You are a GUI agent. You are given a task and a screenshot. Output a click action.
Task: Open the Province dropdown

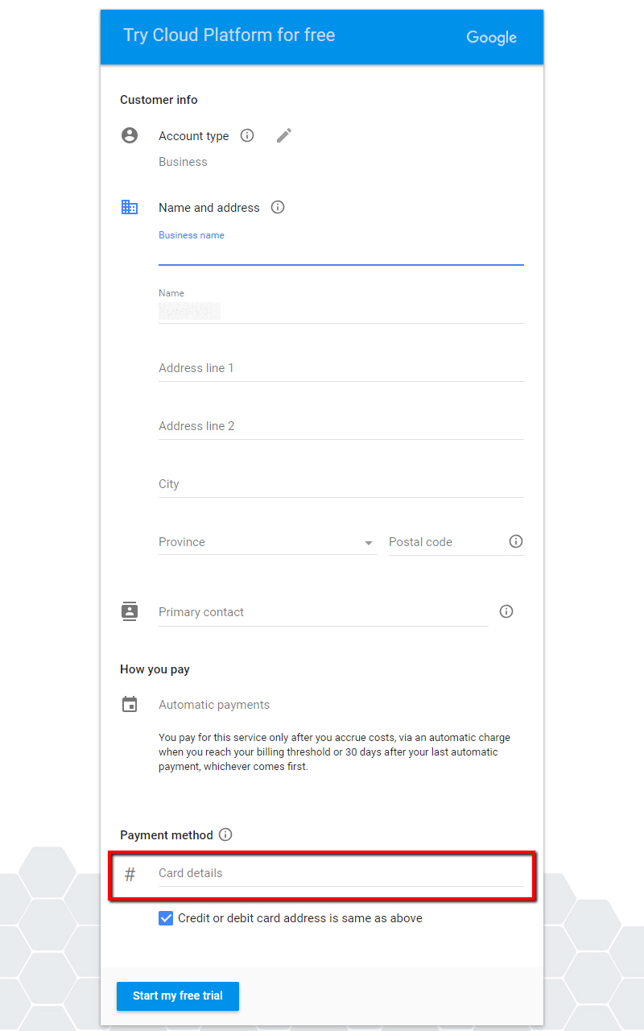(369, 542)
